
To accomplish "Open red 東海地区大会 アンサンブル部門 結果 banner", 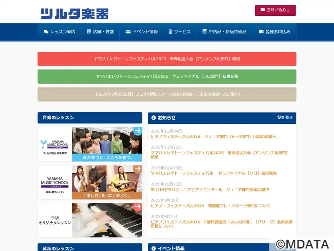I will point(167,59).
